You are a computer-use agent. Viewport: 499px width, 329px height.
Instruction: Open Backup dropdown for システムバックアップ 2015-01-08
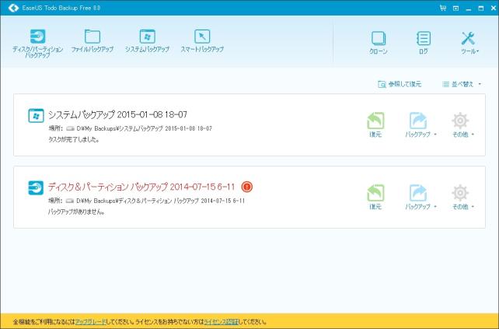(x=420, y=124)
